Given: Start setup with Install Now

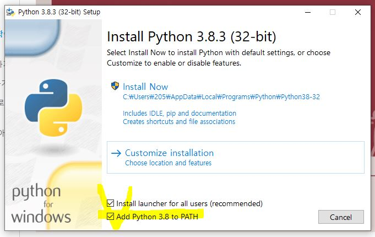Looking at the screenshot, I should [145, 87].
